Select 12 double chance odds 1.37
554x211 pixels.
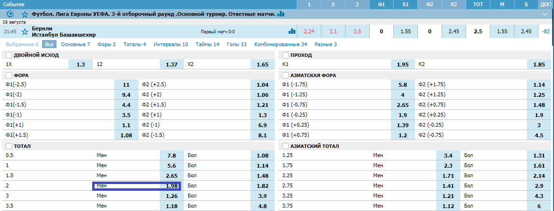pos(172,65)
